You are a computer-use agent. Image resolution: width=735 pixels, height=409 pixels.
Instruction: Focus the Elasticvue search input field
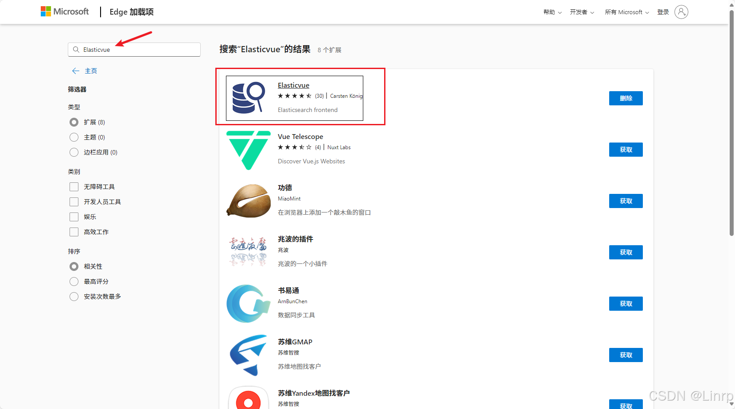tap(134, 50)
